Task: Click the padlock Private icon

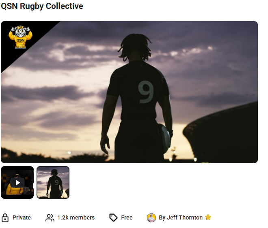Action: 5,217
